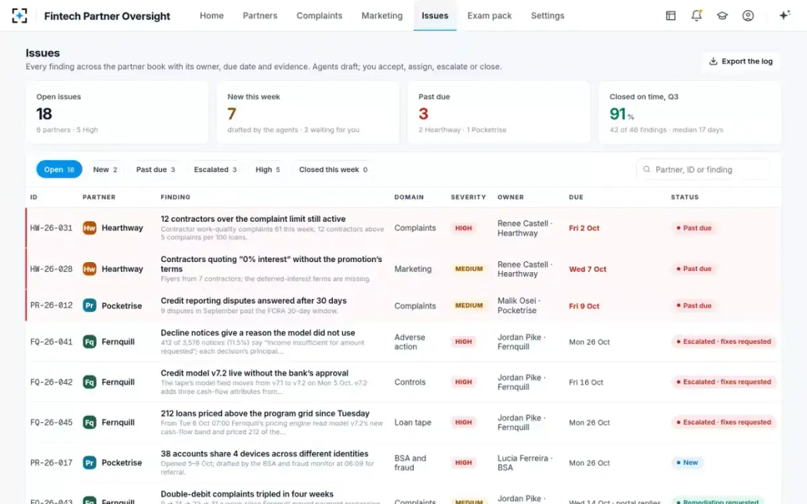Open 'Credit reporting disputes answered after 30 days'
Image resolution: width=807 pixels, height=504 pixels.
click(x=254, y=300)
